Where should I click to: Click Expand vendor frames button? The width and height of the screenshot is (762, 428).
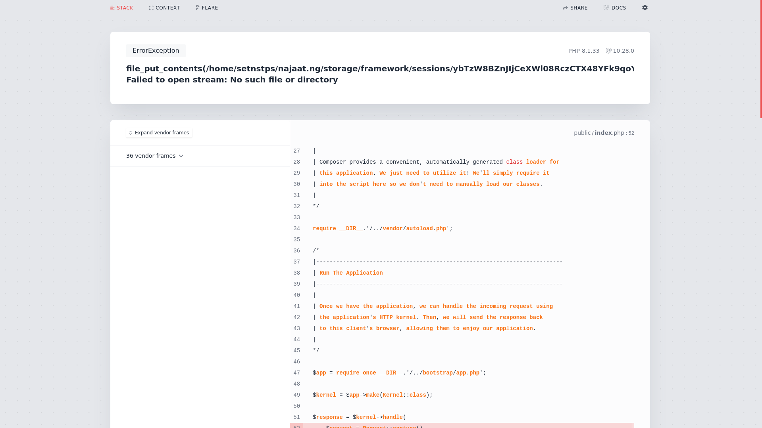click(159, 133)
